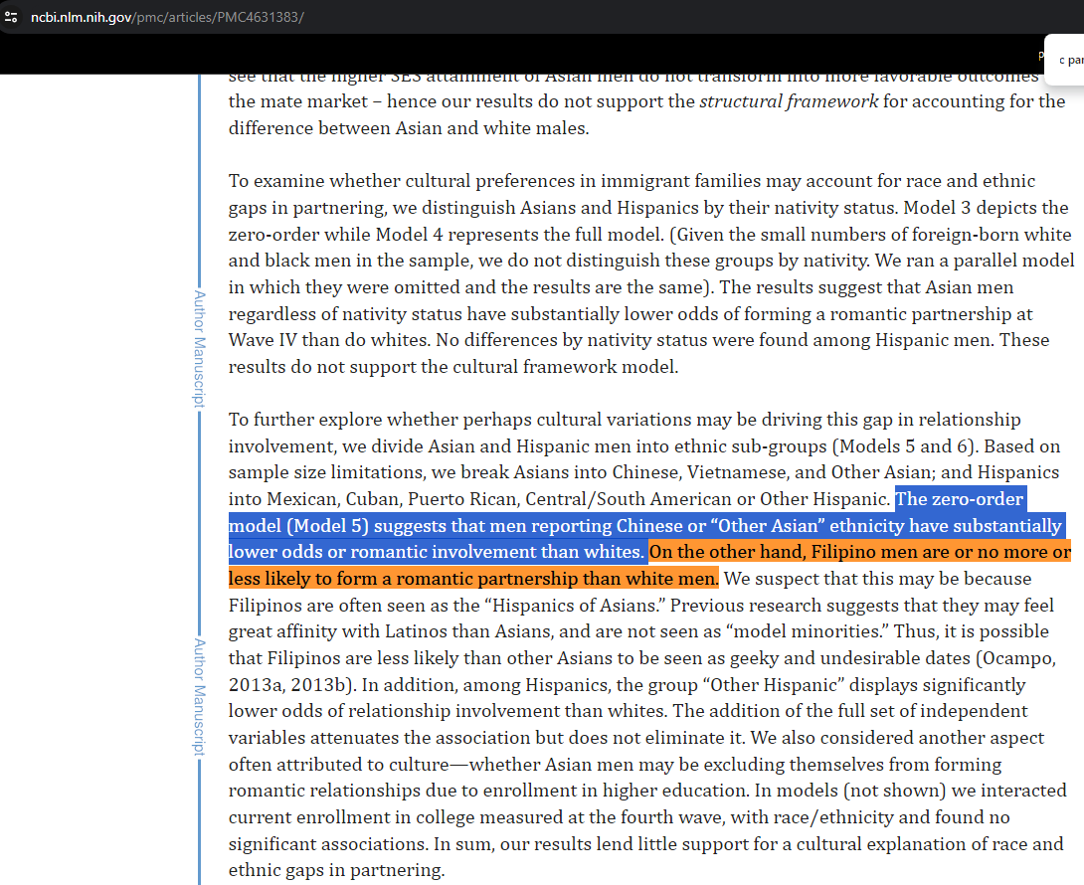This screenshot has height=885, width=1084.
Task: Click the citation "(Ocampo, 2013a, 2013b)"
Action: coord(642,671)
